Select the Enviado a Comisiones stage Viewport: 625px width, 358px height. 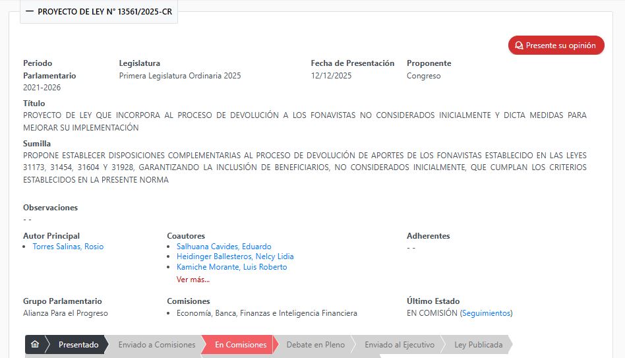156,345
